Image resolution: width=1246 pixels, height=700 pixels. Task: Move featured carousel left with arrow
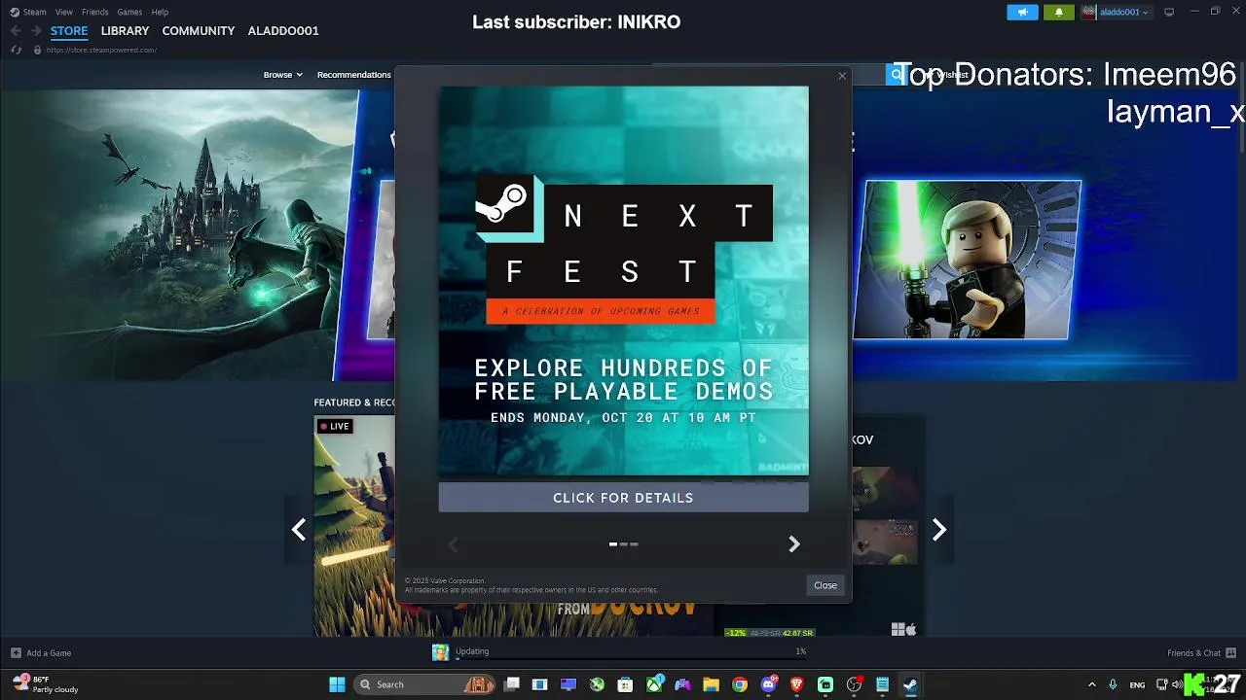pyautogui.click(x=299, y=530)
